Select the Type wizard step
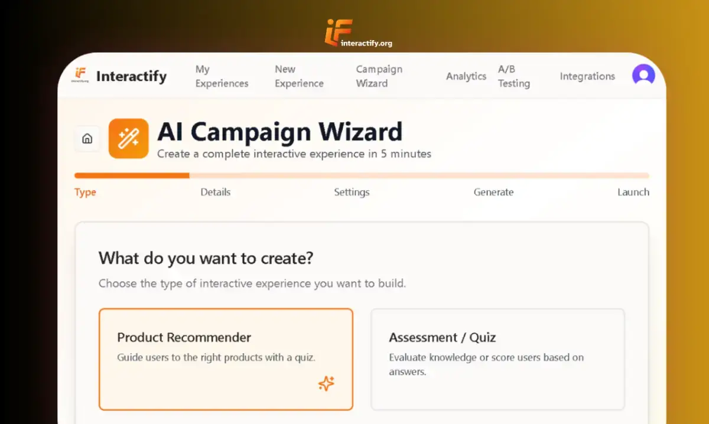Viewport: 709px width, 424px height. click(85, 193)
